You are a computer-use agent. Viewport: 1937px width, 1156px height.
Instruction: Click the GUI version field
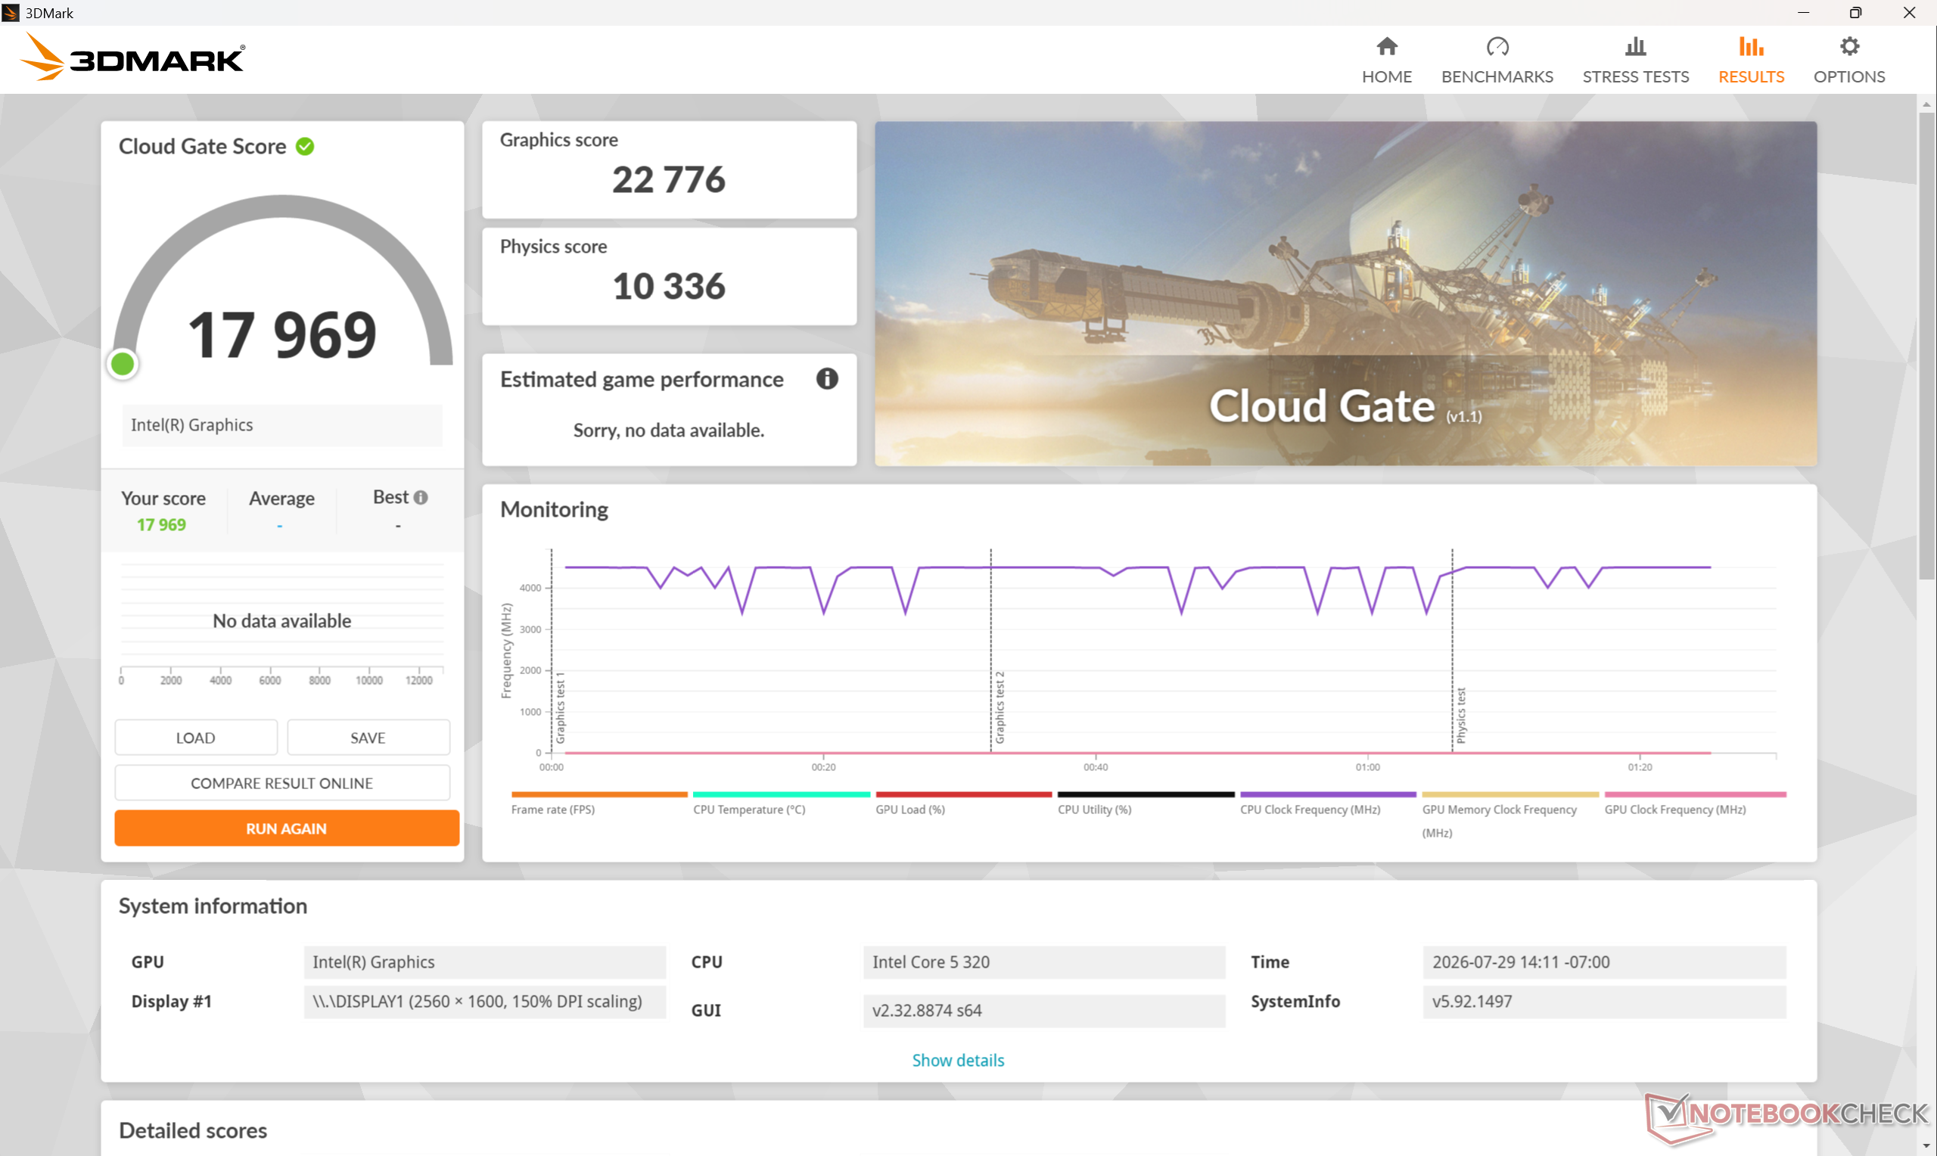(x=1043, y=1009)
